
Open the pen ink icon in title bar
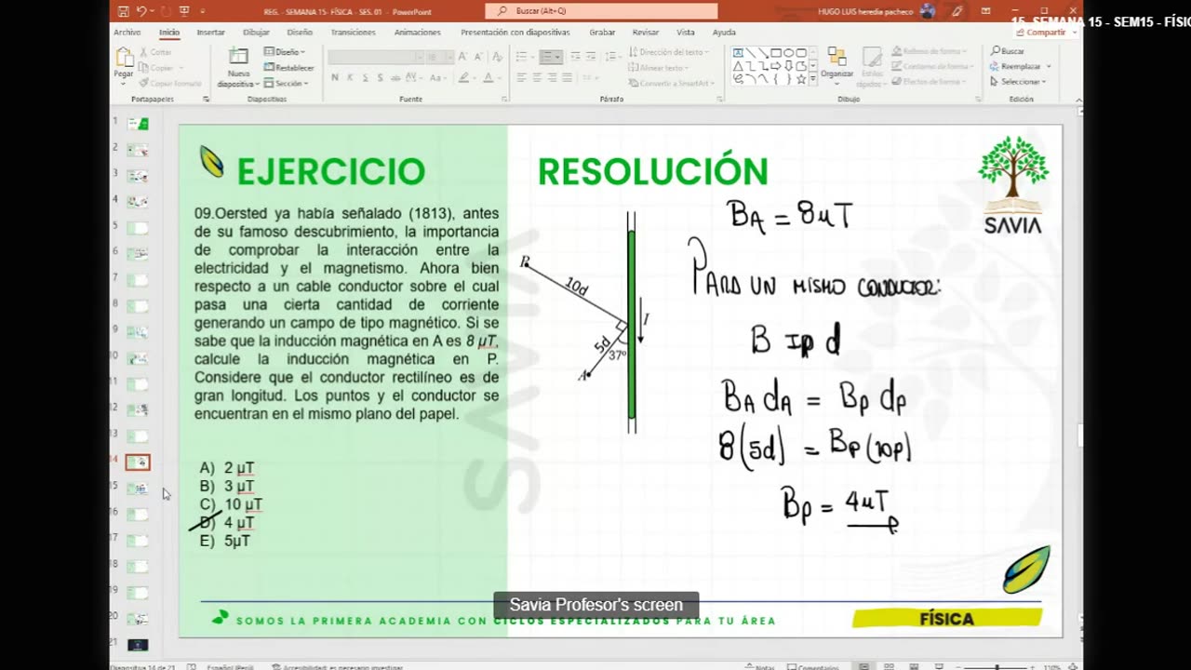coord(957,11)
